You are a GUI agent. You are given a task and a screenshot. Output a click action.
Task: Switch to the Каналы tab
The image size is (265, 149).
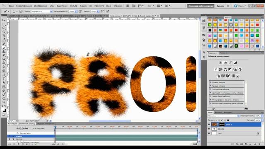pyautogui.click(x=218, y=112)
